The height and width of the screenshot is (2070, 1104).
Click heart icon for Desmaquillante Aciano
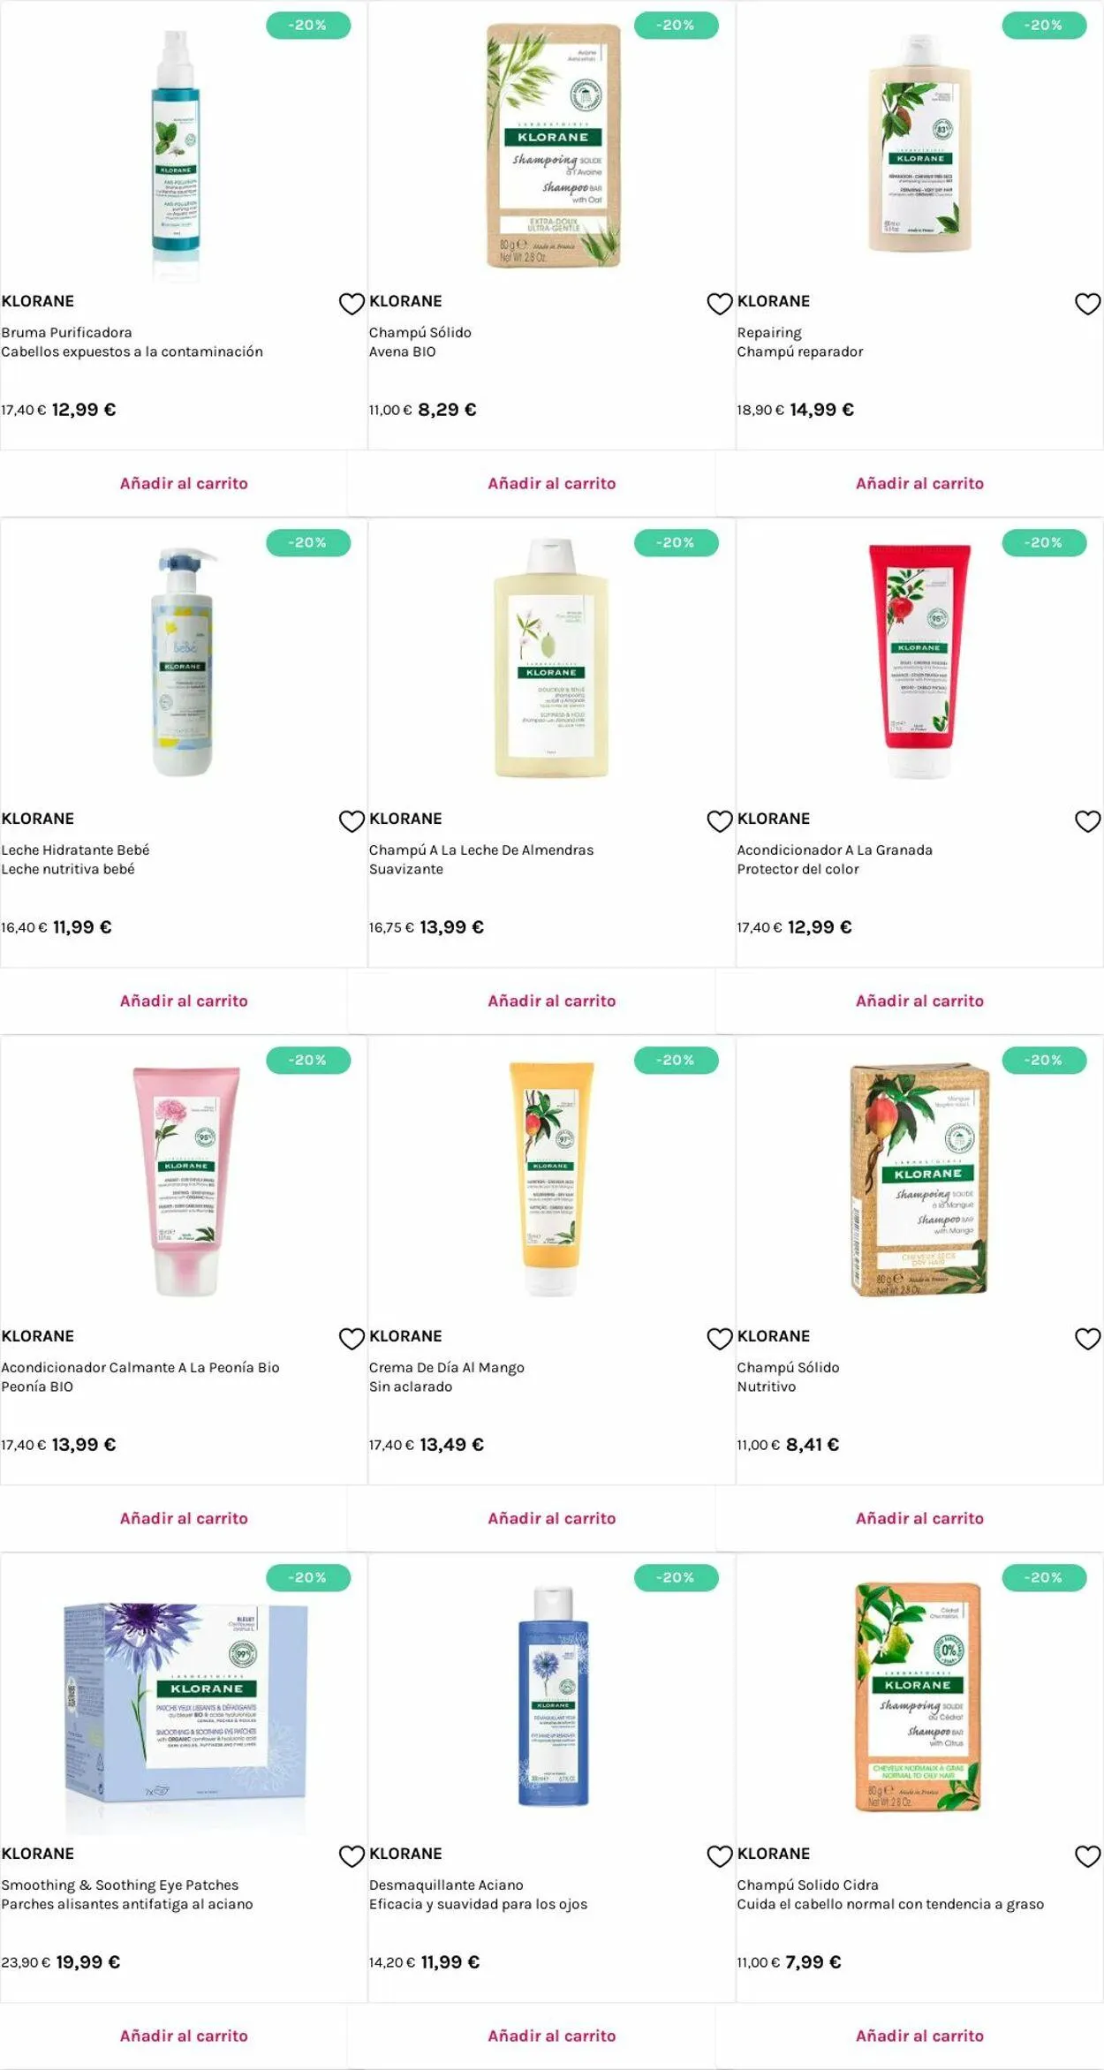[720, 1856]
